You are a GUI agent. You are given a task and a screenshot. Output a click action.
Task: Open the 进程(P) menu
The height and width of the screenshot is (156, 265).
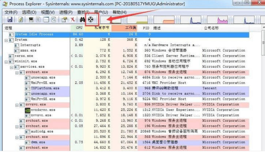pos(66,12)
